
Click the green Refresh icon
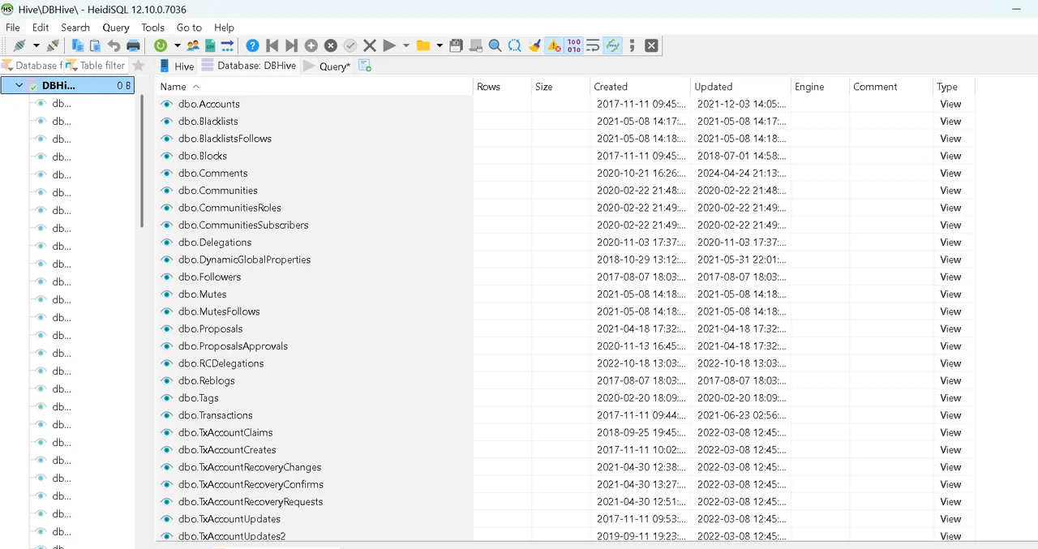pos(161,45)
